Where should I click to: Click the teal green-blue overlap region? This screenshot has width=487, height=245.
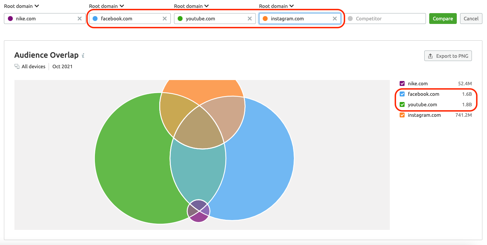(198, 171)
